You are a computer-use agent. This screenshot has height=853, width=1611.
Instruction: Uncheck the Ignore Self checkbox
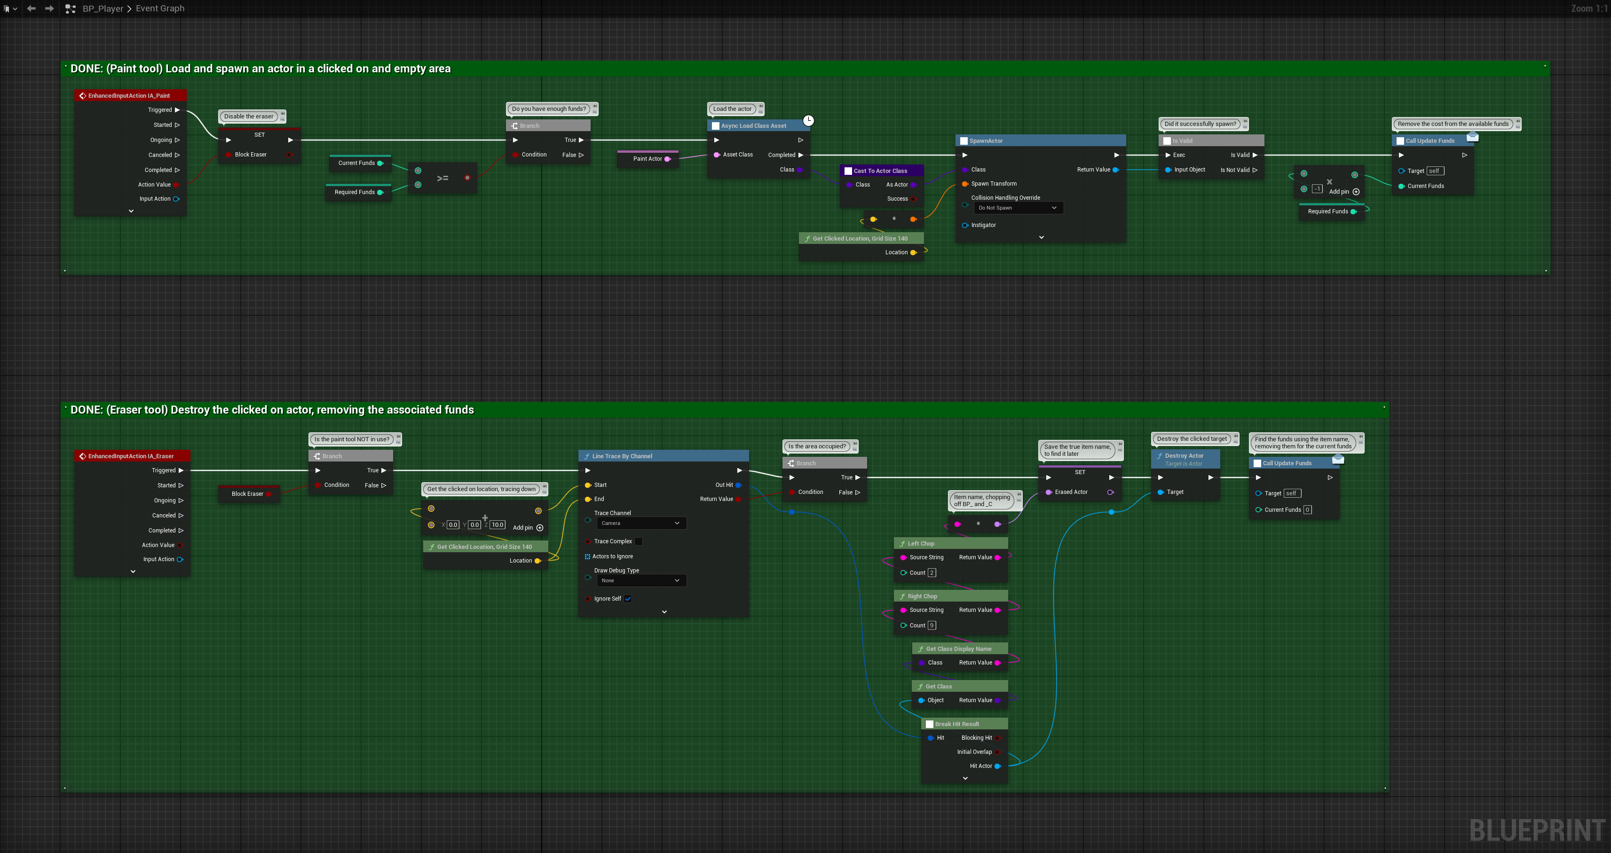pyautogui.click(x=628, y=599)
